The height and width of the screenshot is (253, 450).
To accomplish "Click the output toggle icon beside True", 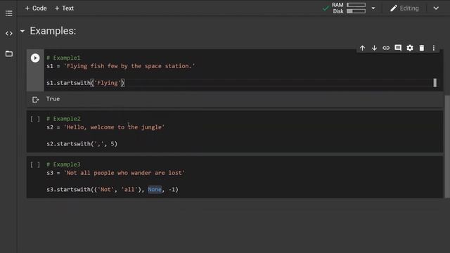I will pos(35,100).
